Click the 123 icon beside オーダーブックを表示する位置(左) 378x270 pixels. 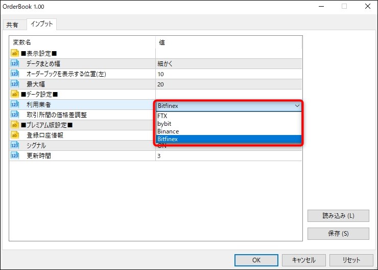(x=15, y=74)
